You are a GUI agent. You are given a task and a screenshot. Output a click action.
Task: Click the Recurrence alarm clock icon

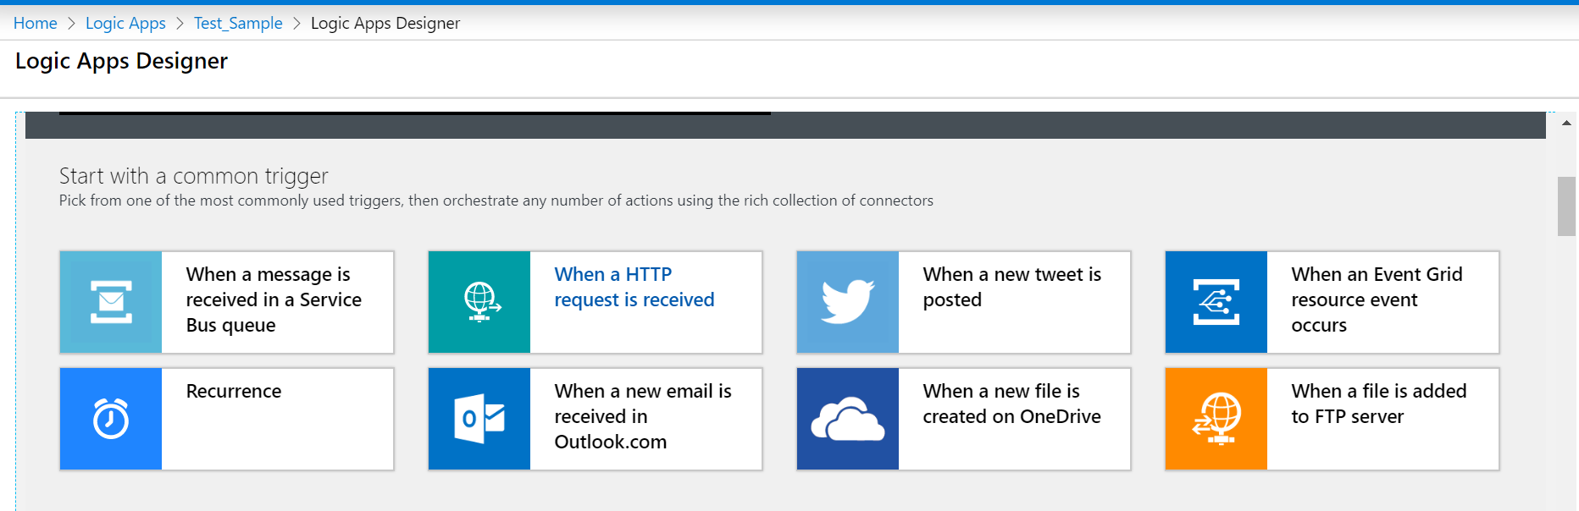click(111, 419)
